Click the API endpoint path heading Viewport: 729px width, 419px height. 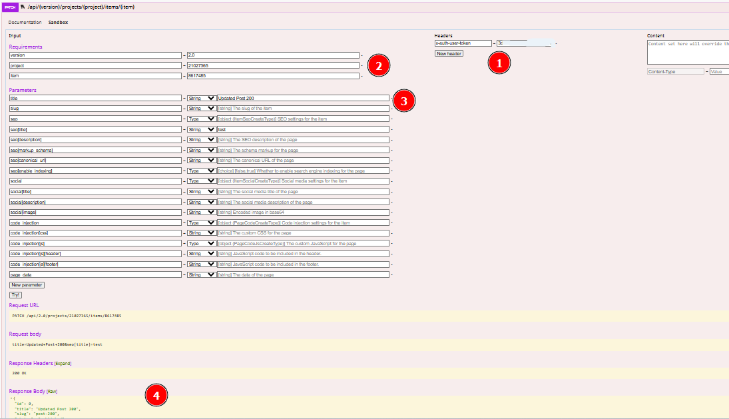81,7
